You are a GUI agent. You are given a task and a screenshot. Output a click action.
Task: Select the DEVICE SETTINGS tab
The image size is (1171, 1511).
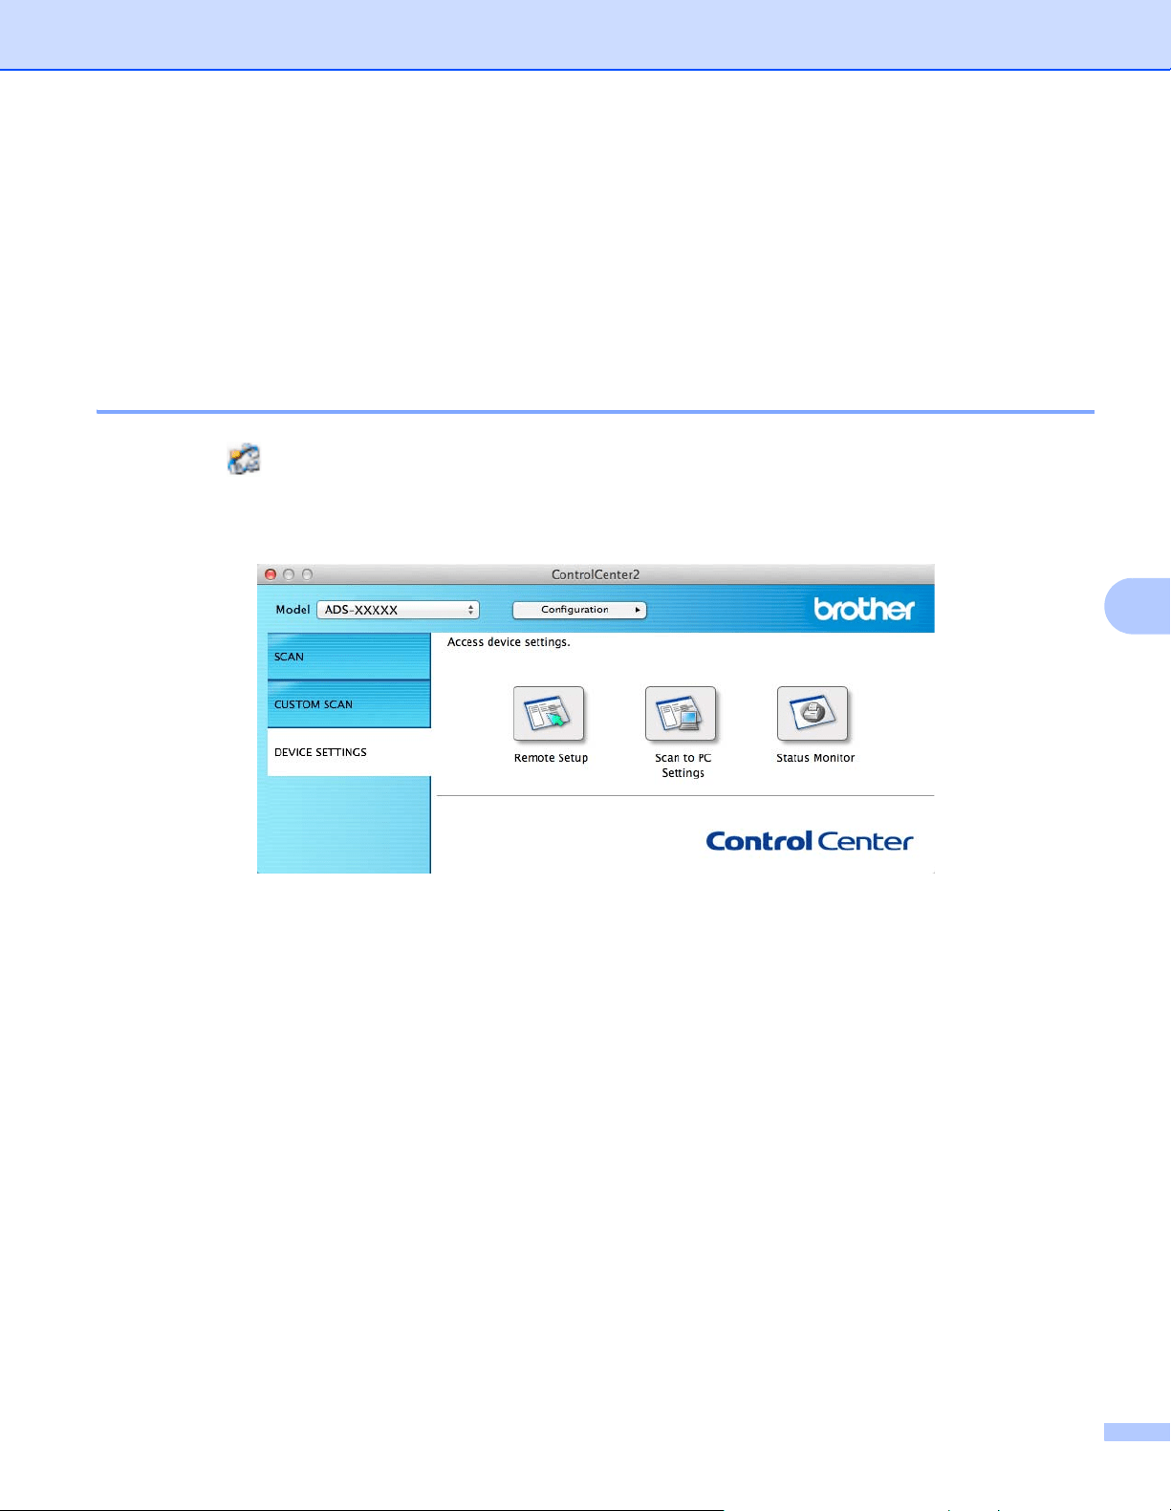349,752
